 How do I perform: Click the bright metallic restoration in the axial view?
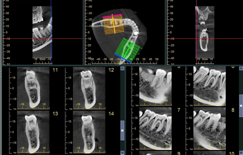click(136, 33)
